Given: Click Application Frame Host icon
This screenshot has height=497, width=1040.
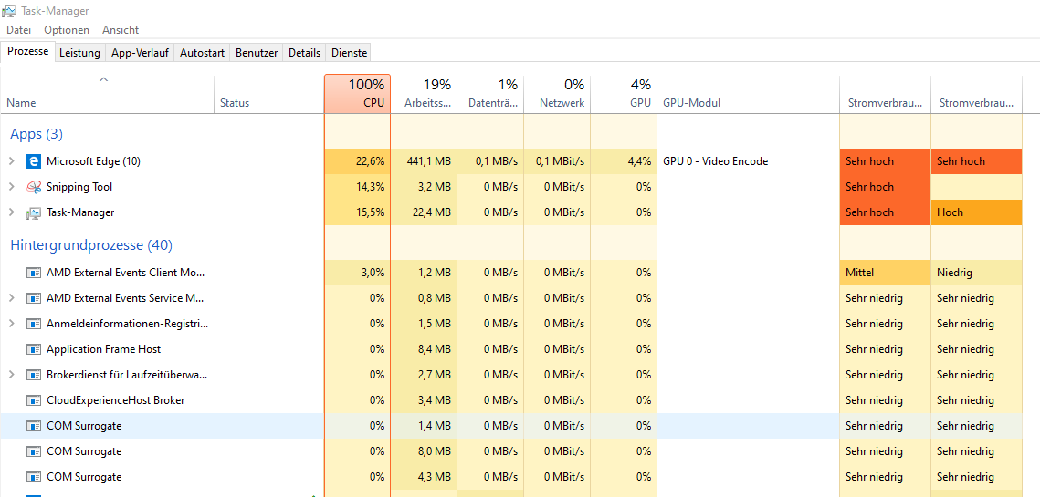Looking at the screenshot, I should coord(33,349).
